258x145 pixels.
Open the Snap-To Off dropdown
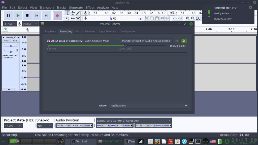(x=45, y=126)
